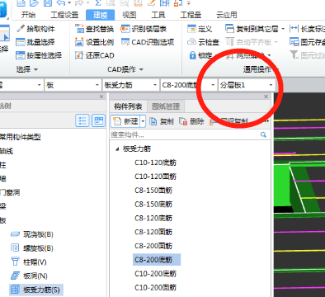Click 自动平齐板 auto align slab
This screenshot has width=325, height=297.
[x=249, y=42]
